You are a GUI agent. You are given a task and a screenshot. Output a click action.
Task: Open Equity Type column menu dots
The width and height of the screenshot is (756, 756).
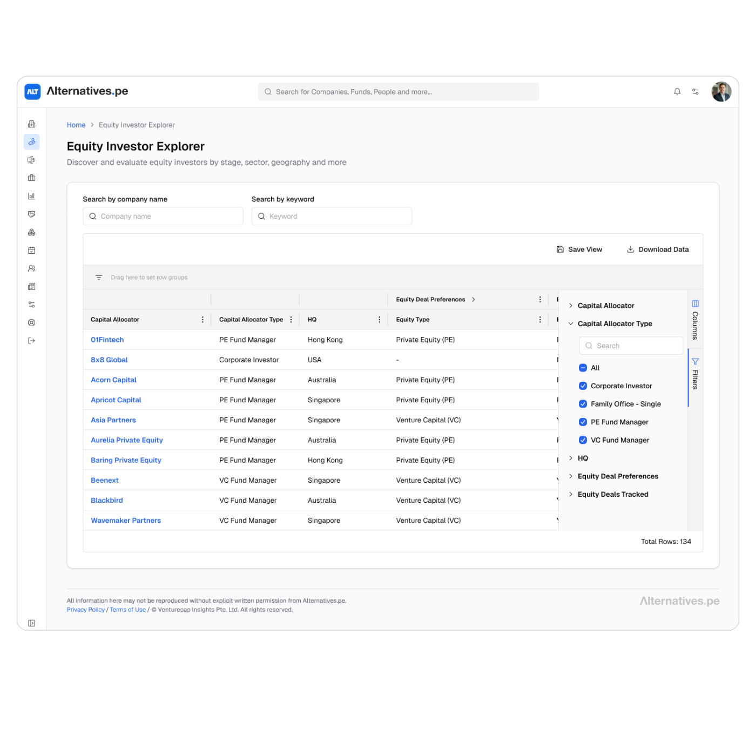pos(540,320)
